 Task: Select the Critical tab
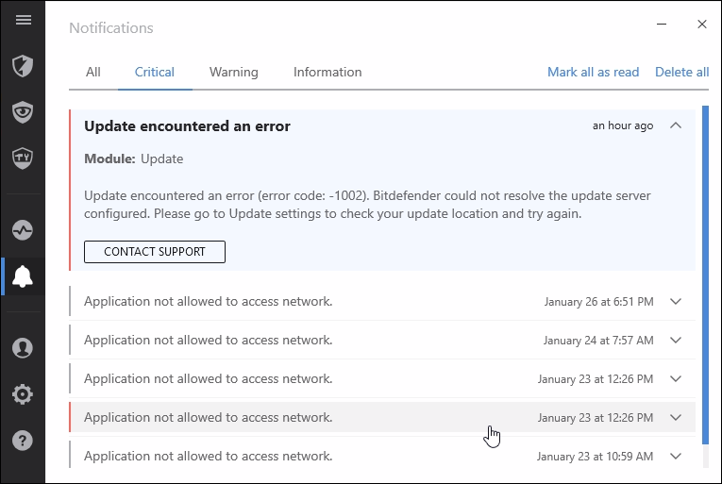pos(155,72)
